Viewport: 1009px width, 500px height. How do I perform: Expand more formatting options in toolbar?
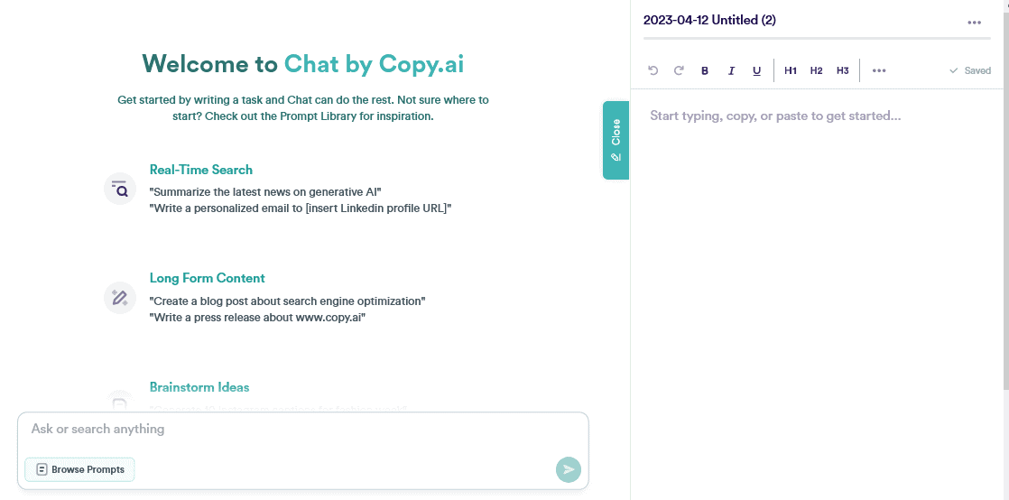879,70
